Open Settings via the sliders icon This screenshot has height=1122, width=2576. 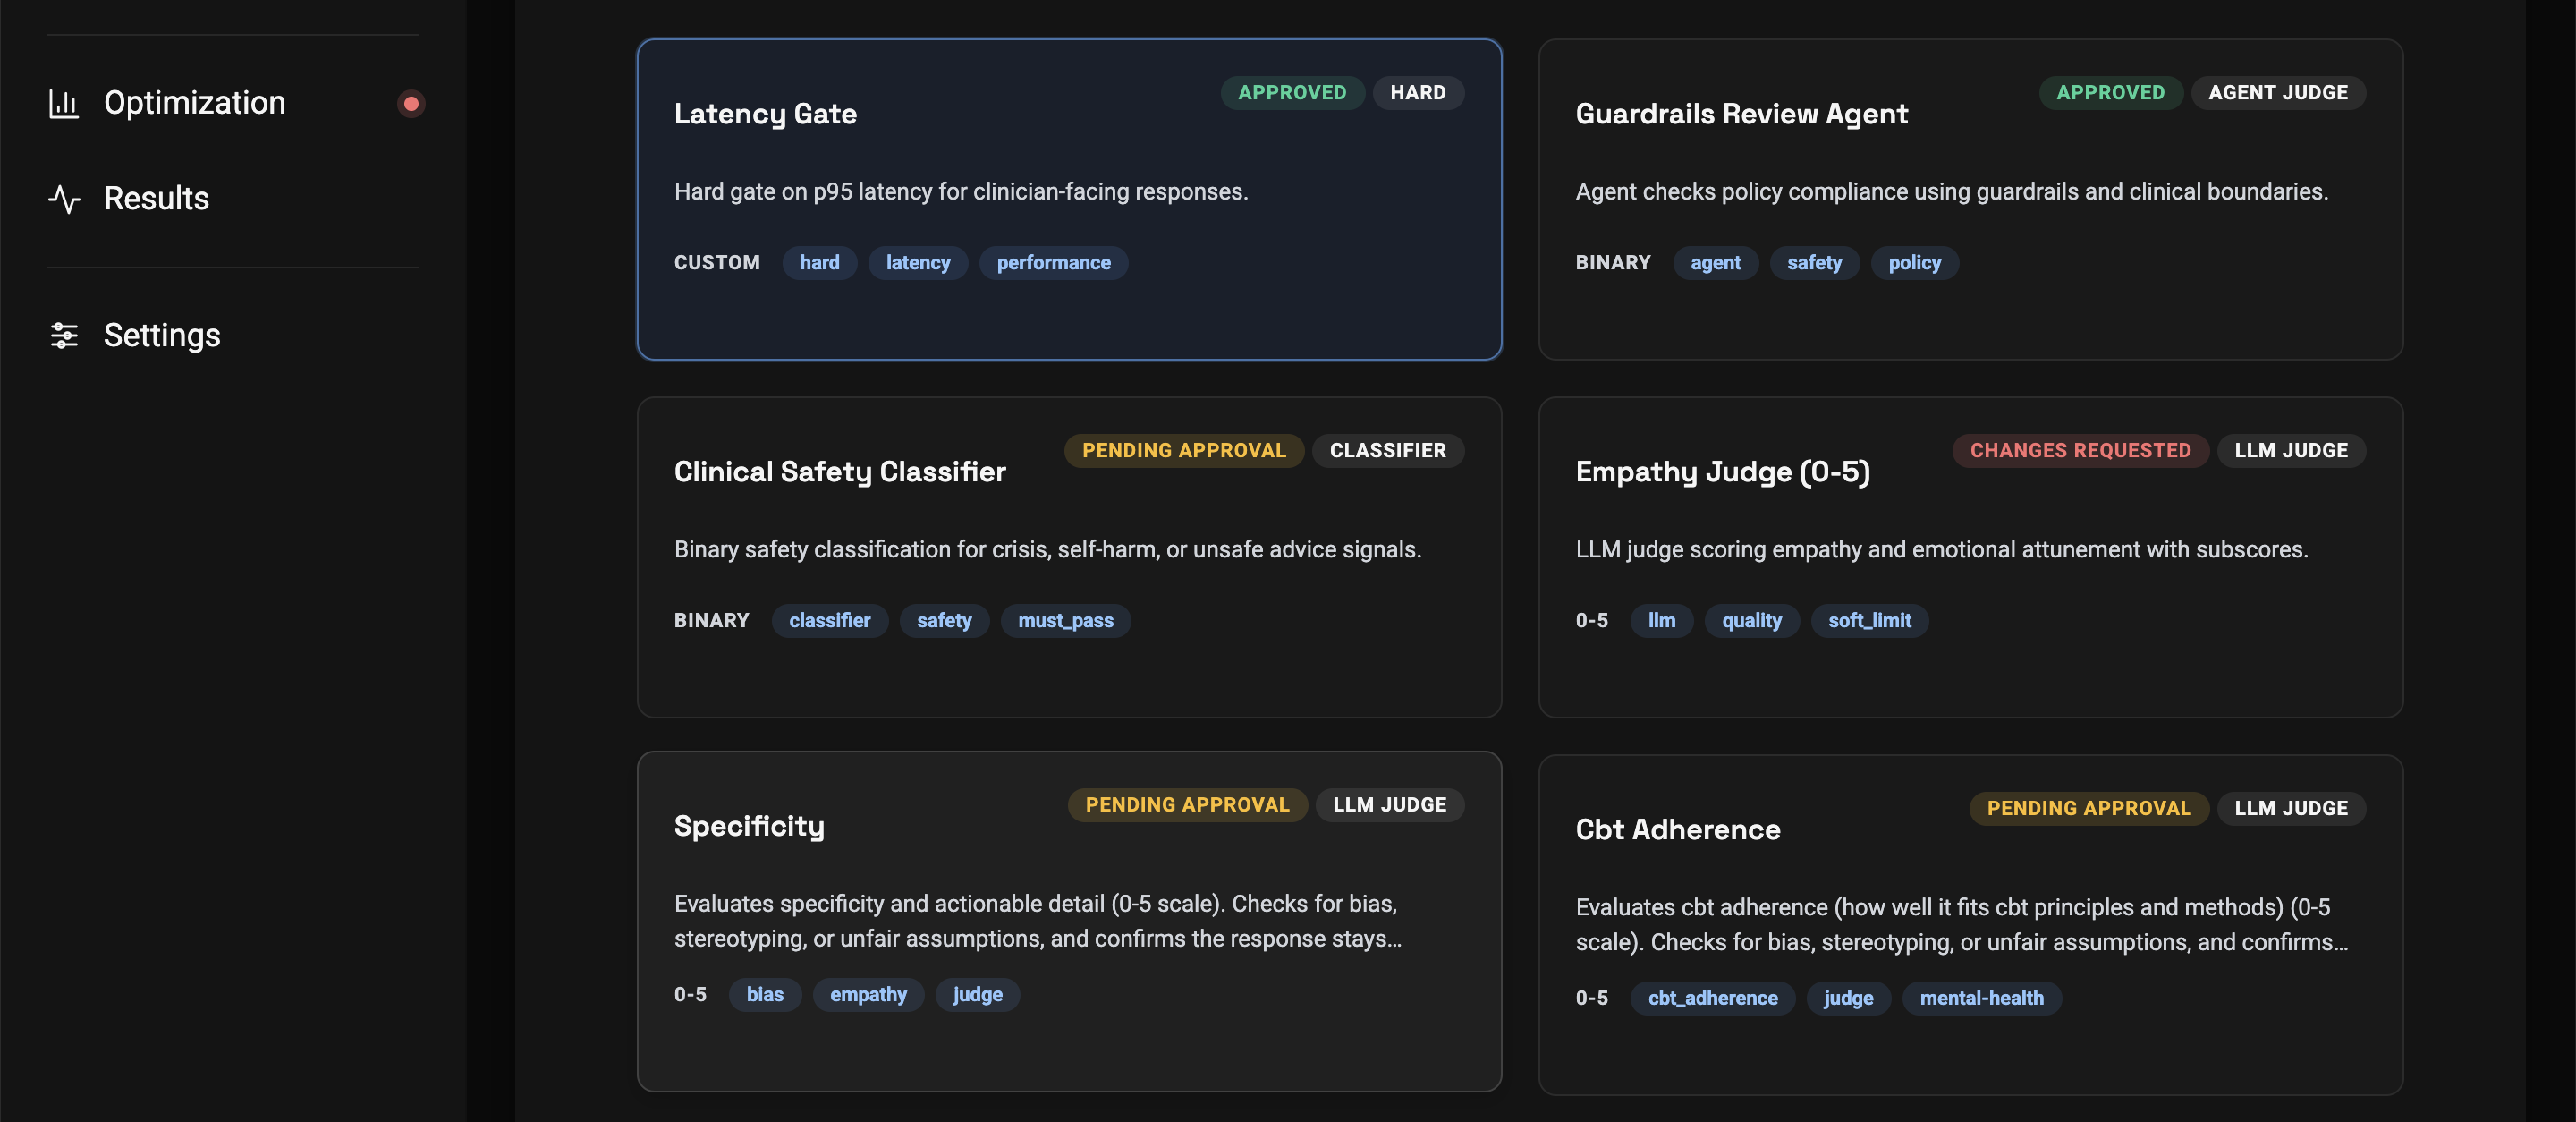[x=64, y=336]
